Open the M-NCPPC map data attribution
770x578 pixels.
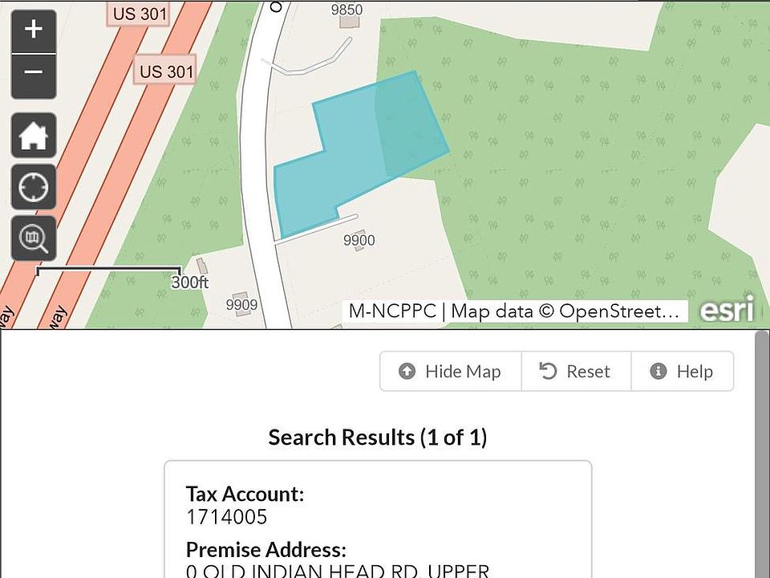click(x=515, y=311)
